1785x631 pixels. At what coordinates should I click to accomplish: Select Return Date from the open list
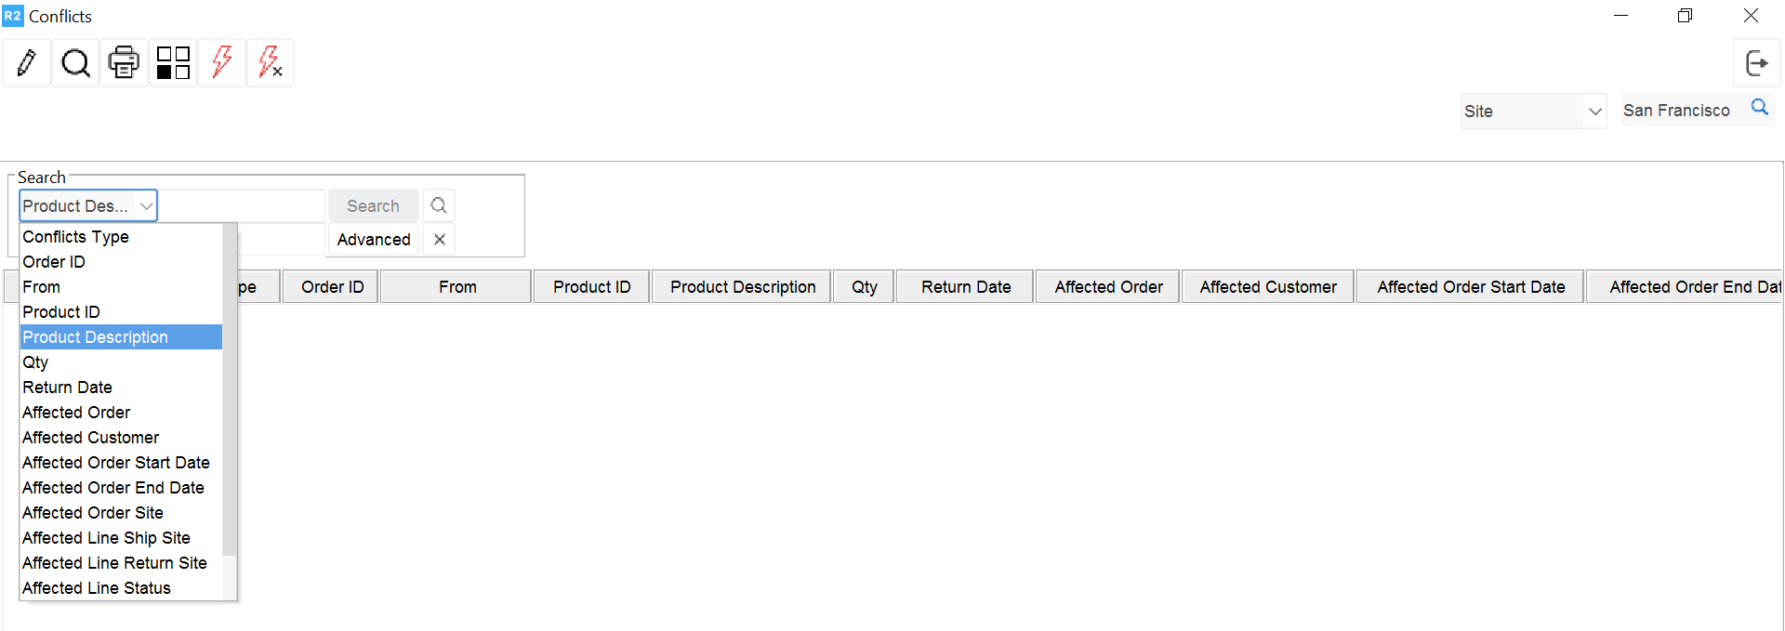point(67,387)
